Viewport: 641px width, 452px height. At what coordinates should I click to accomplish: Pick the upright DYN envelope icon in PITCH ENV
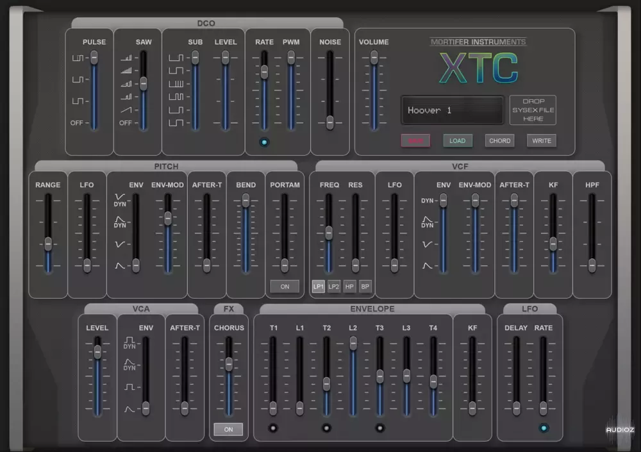click(x=120, y=222)
